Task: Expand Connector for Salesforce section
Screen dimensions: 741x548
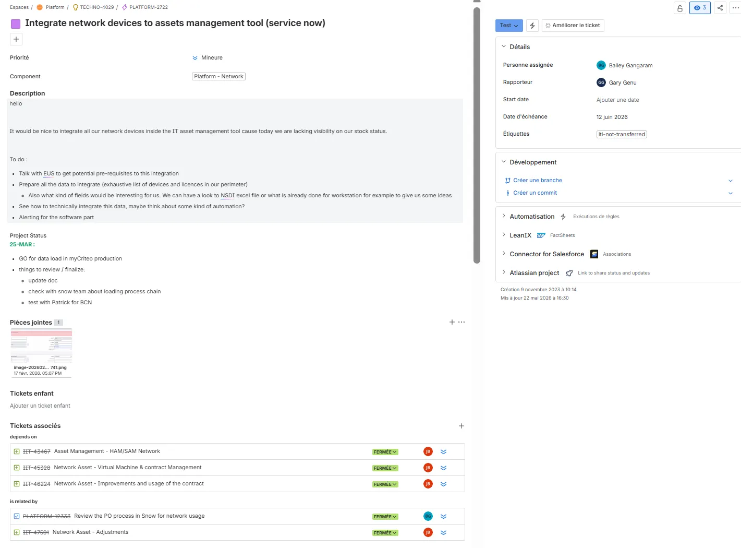Action: (504, 254)
